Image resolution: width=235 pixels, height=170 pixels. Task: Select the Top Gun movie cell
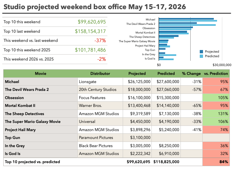(x=40, y=138)
